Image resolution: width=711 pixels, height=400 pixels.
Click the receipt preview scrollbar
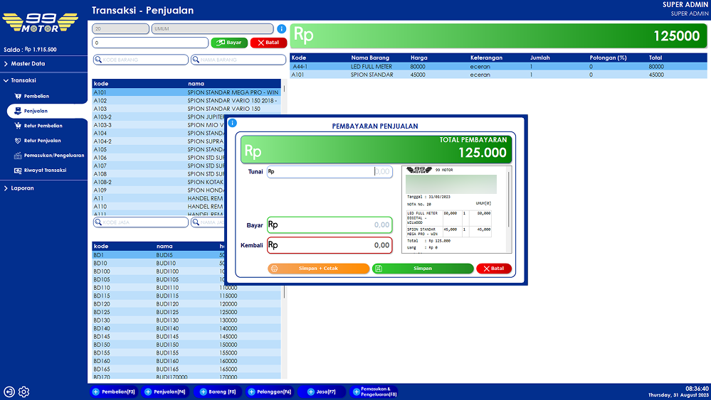(x=509, y=199)
